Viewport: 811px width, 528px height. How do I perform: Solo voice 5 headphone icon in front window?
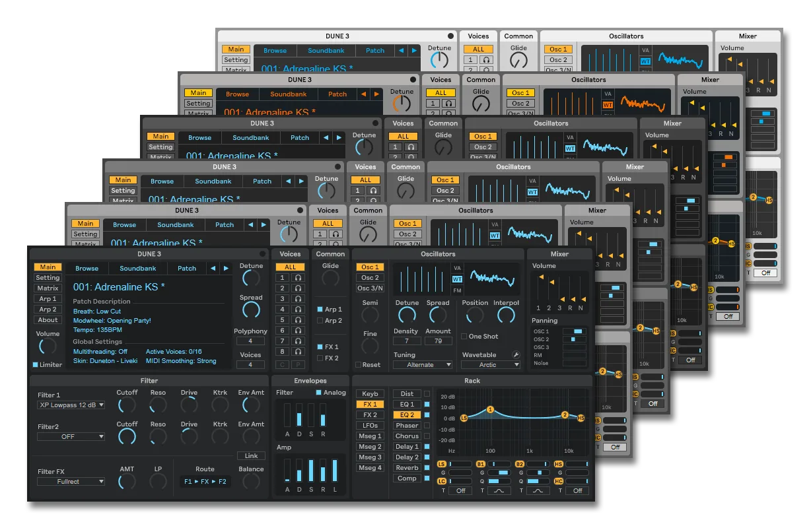tap(299, 320)
